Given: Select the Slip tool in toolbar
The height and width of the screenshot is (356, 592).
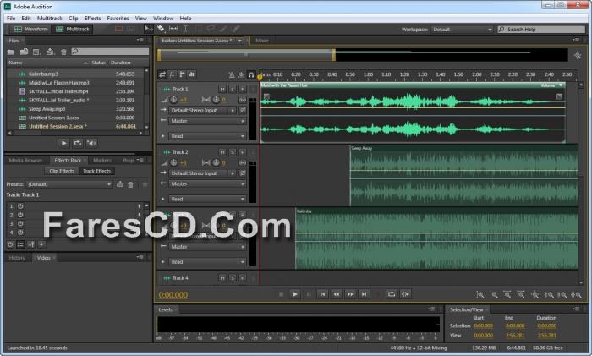Looking at the screenshot, I should pyautogui.click(x=173, y=29).
